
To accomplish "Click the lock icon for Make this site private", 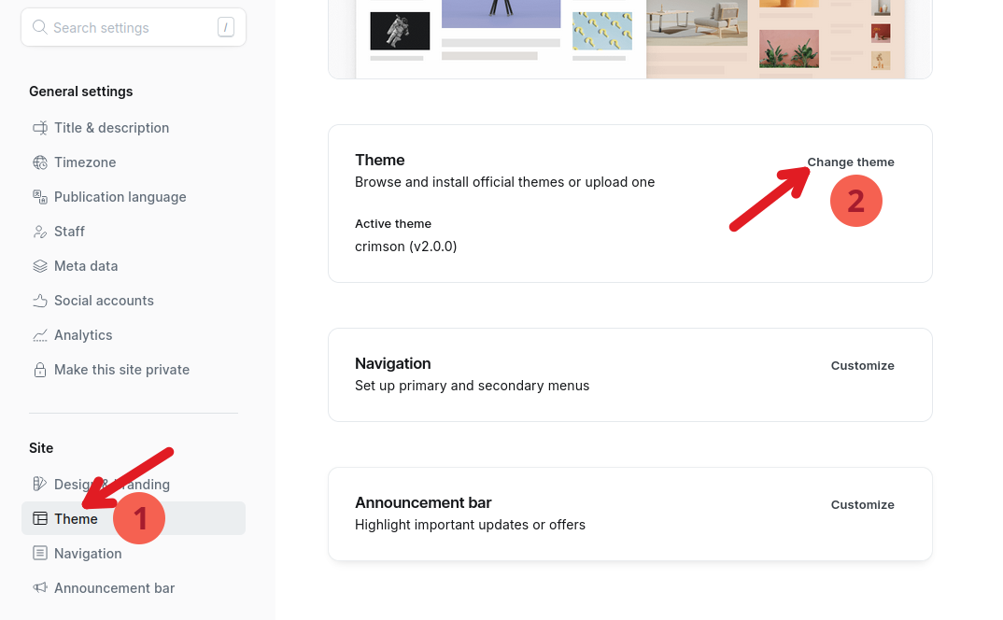I will pyautogui.click(x=40, y=370).
